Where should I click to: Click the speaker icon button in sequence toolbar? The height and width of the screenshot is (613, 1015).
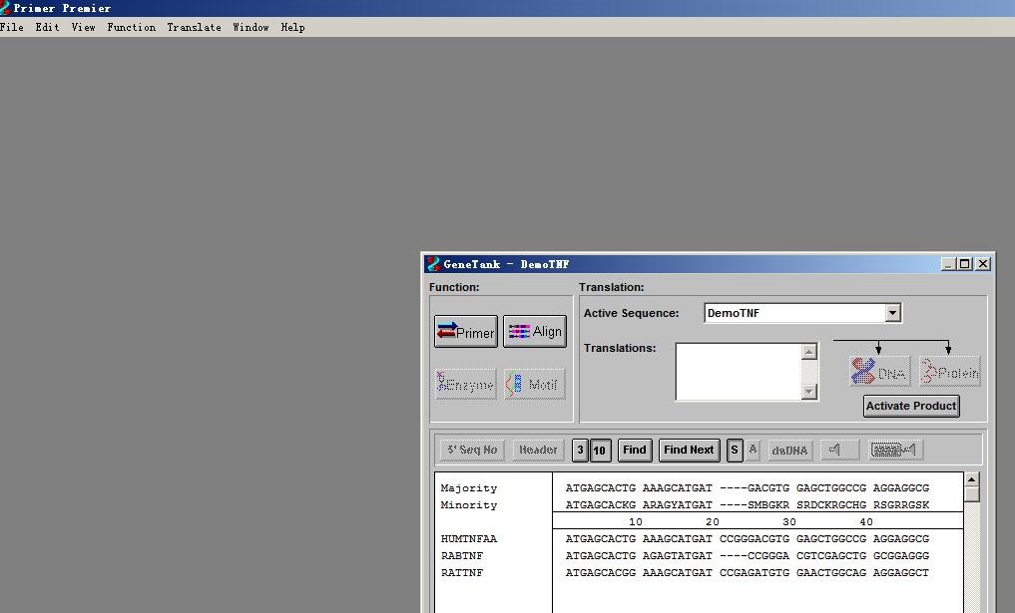pos(839,451)
